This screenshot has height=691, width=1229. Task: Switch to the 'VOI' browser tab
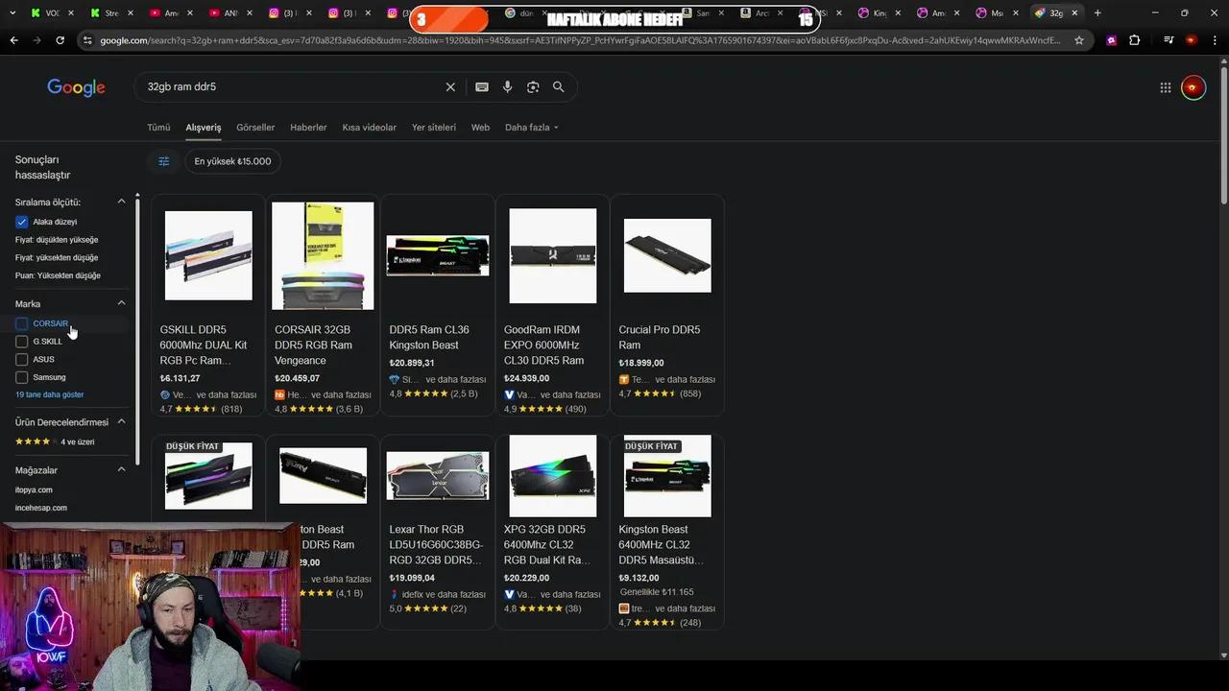[53, 13]
